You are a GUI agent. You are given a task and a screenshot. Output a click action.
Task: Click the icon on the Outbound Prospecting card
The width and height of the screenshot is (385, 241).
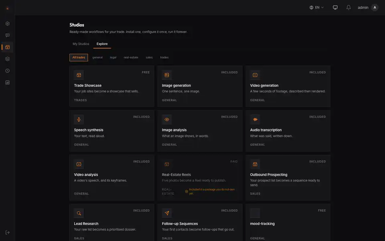(x=255, y=164)
